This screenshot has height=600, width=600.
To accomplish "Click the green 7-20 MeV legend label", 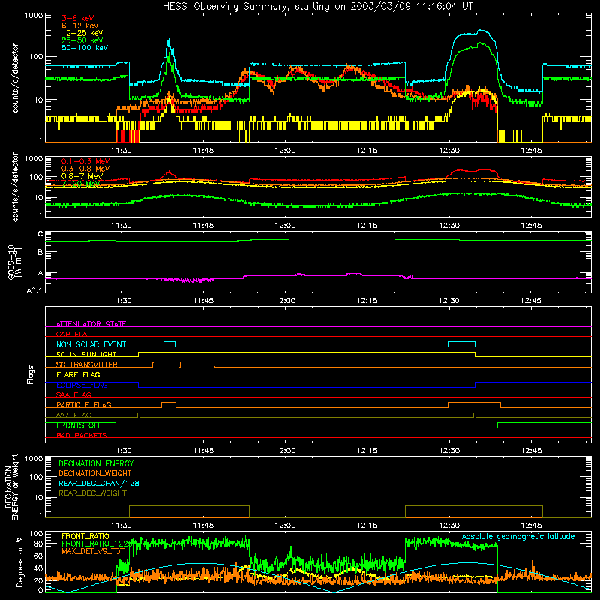I will pyautogui.click(x=81, y=184).
